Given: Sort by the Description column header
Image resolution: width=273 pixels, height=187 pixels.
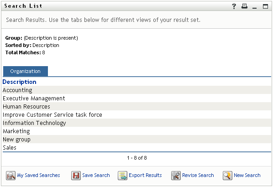Looking at the screenshot, I should pos(19,82).
